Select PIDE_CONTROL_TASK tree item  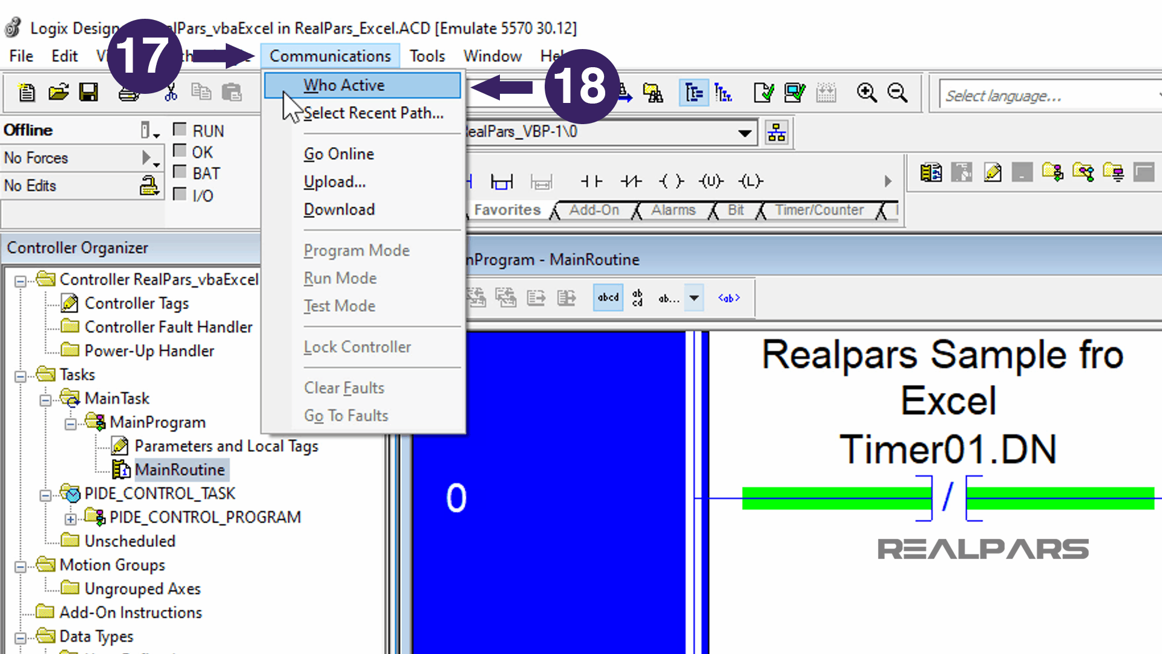160,494
